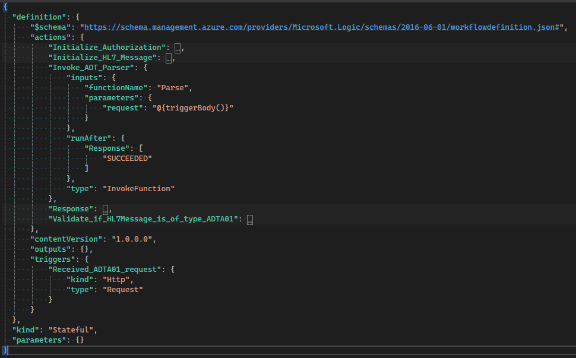
Task: Click the "outputs" key
Action: [50, 249]
